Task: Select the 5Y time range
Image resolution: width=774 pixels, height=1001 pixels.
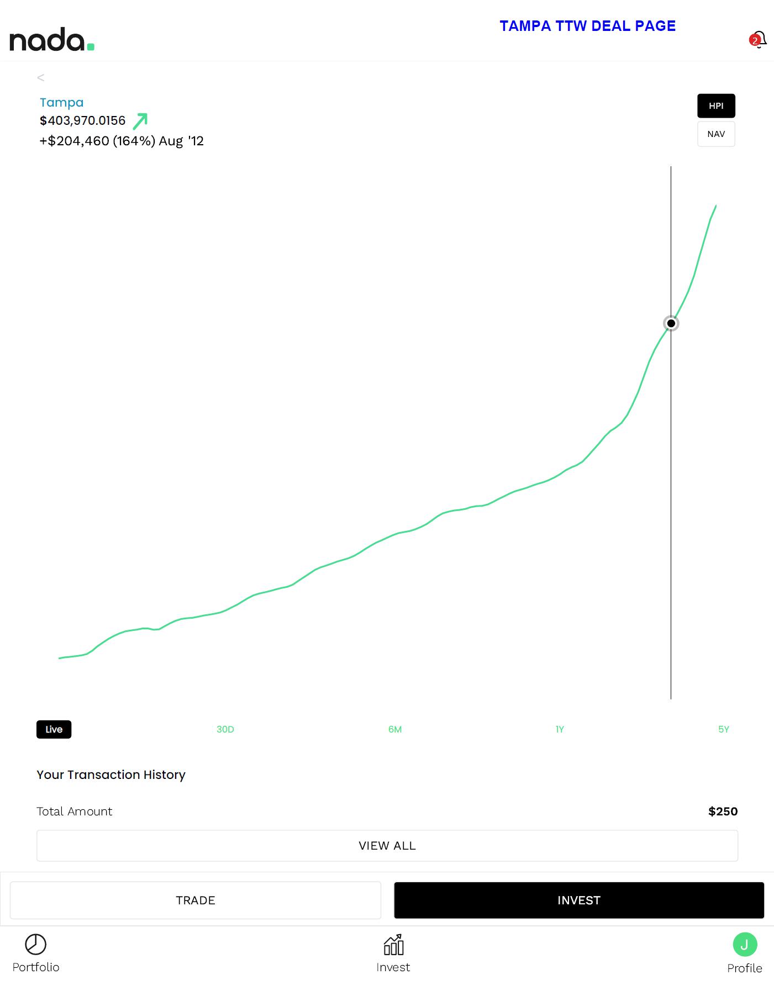Action: 724,729
